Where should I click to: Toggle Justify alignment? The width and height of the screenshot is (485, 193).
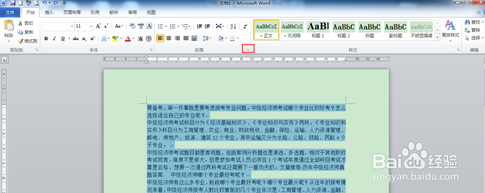click(186, 39)
